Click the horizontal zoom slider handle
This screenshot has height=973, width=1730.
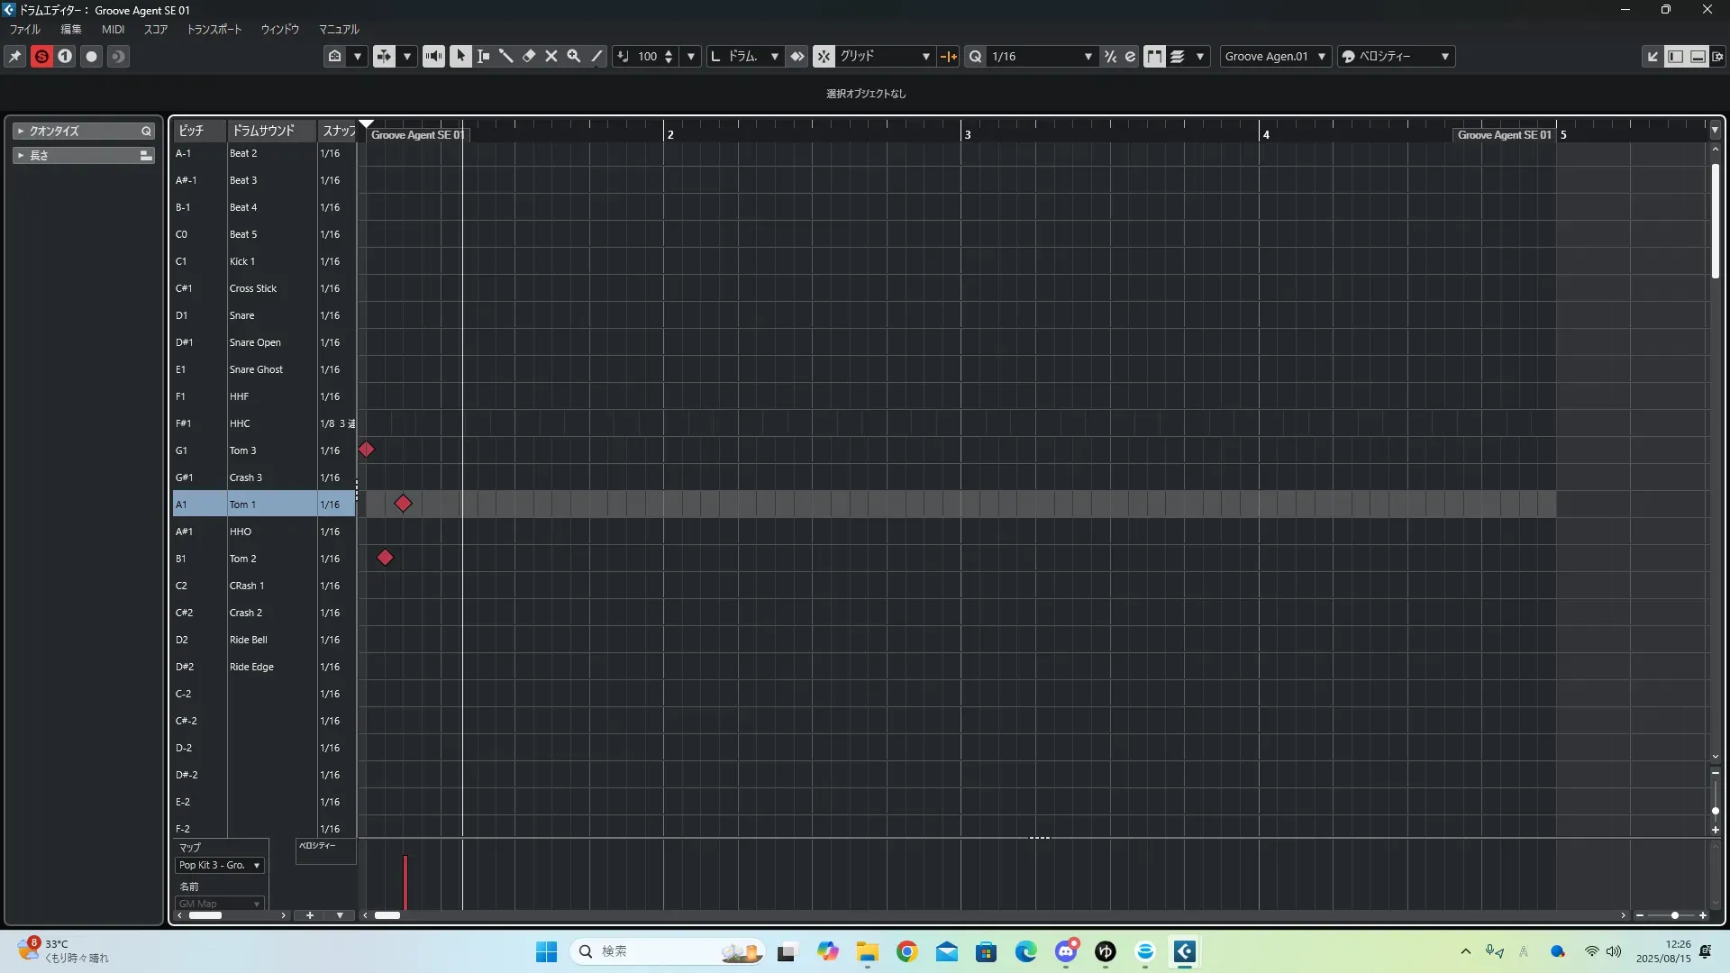[1674, 915]
